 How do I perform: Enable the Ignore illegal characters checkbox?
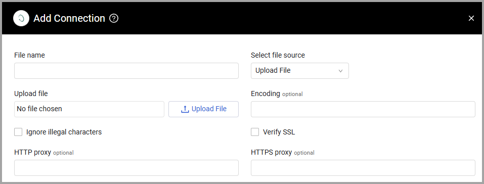click(x=18, y=132)
